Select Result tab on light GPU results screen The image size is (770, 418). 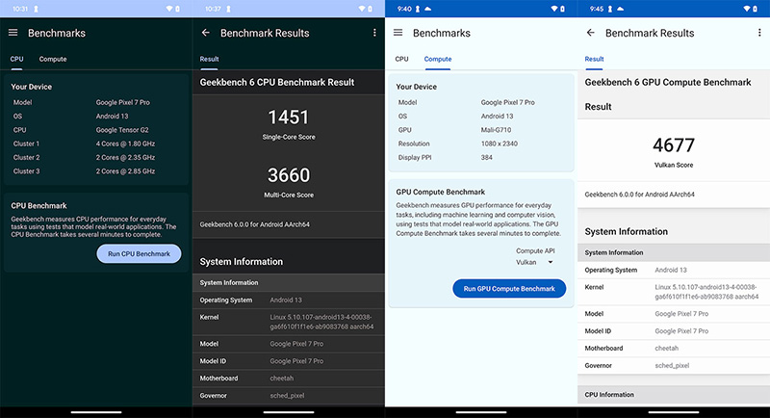coord(594,59)
